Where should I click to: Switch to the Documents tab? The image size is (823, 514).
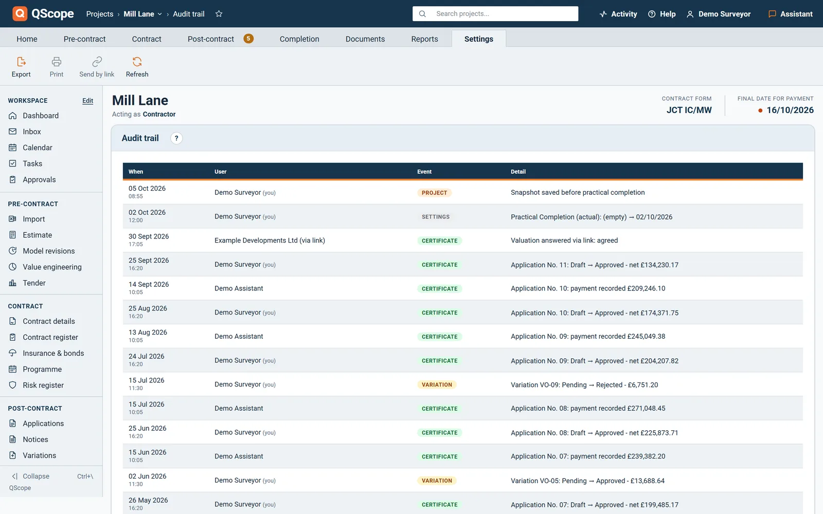click(x=365, y=39)
